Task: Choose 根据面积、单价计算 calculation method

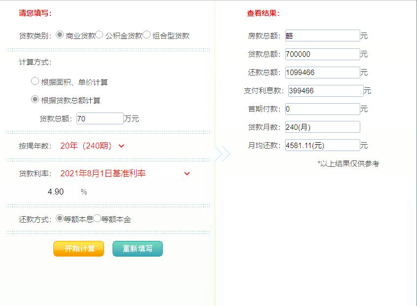Action: tap(35, 81)
